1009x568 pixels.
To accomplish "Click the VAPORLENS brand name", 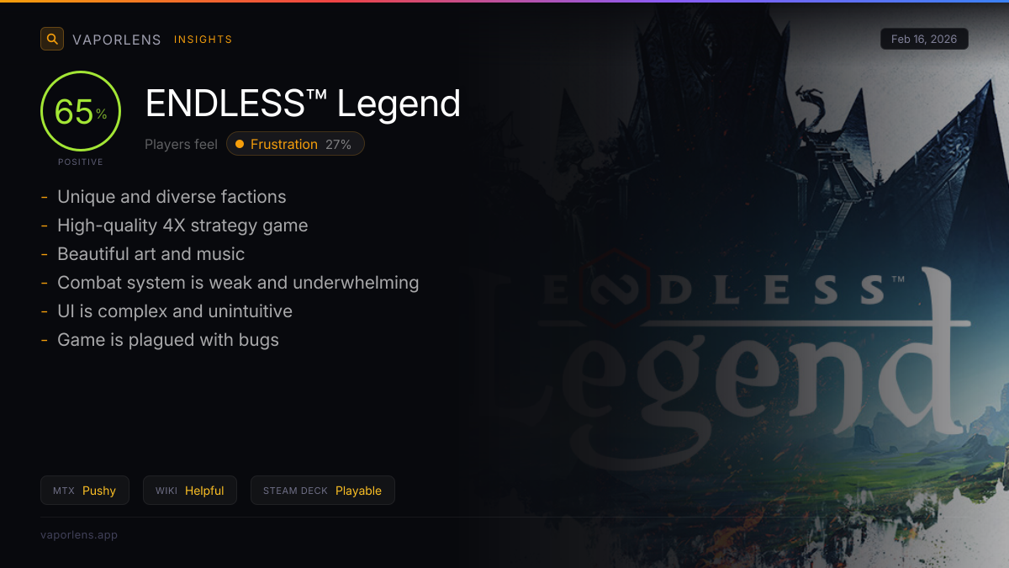I will (x=117, y=40).
